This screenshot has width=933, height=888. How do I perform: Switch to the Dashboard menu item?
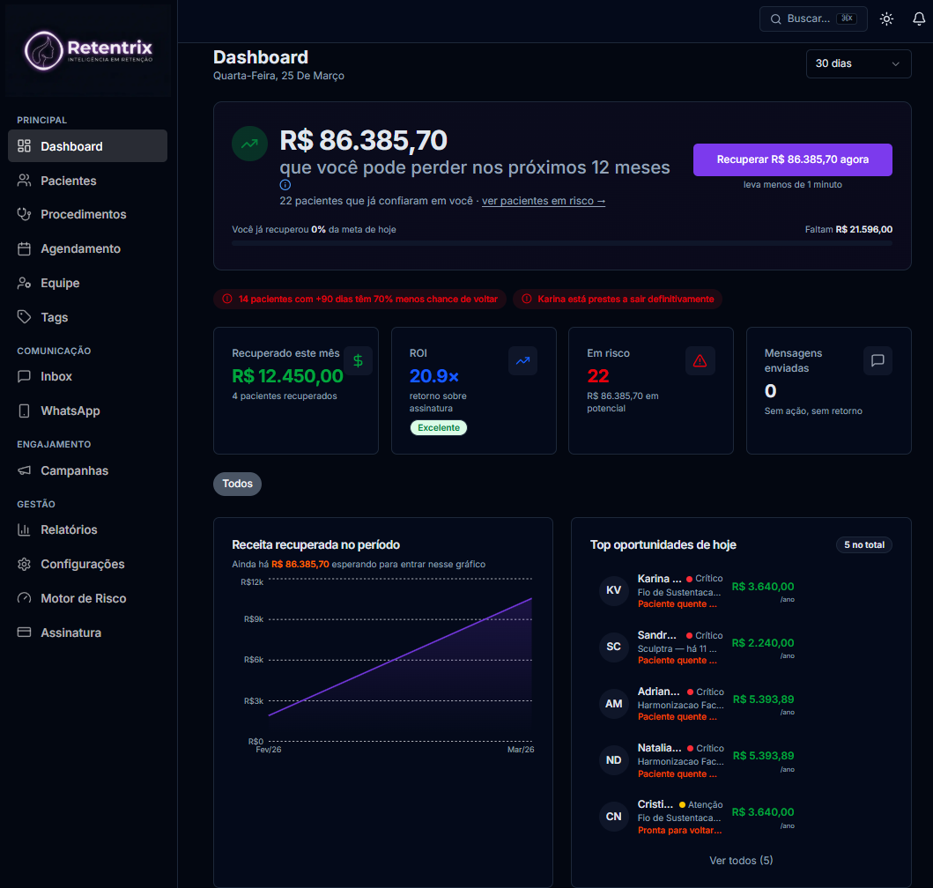pyautogui.click(x=71, y=145)
